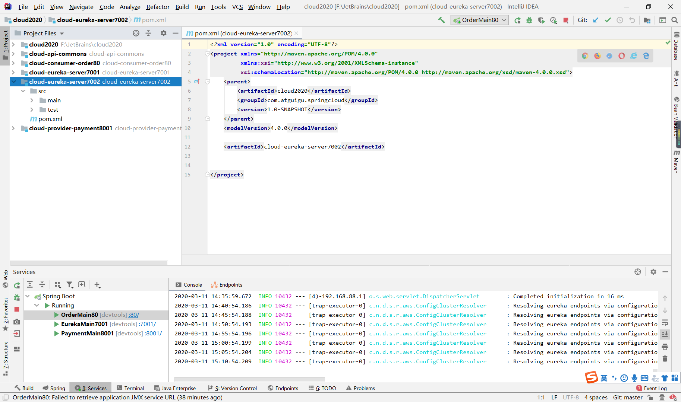
Task: Click the Git commit checkmark icon
Action: pyautogui.click(x=608, y=20)
